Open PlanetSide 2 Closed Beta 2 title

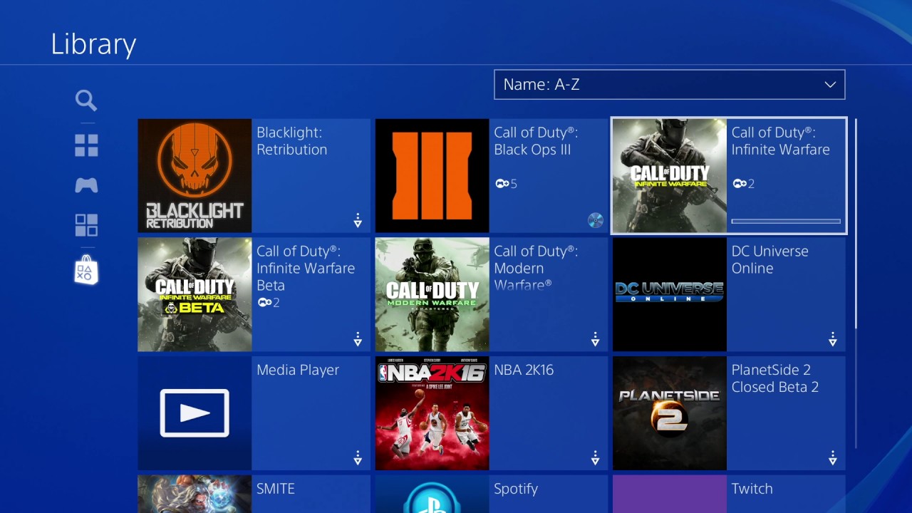click(x=774, y=378)
